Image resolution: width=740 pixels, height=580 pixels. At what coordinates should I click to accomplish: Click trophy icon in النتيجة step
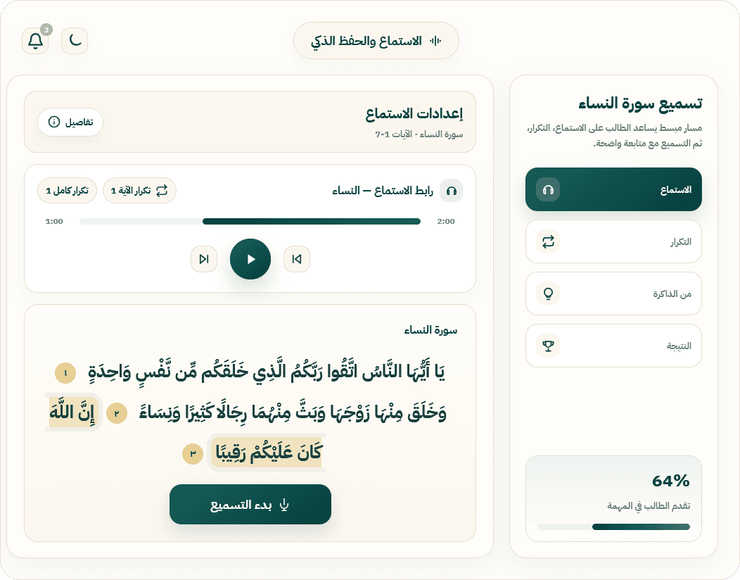tap(548, 346)
